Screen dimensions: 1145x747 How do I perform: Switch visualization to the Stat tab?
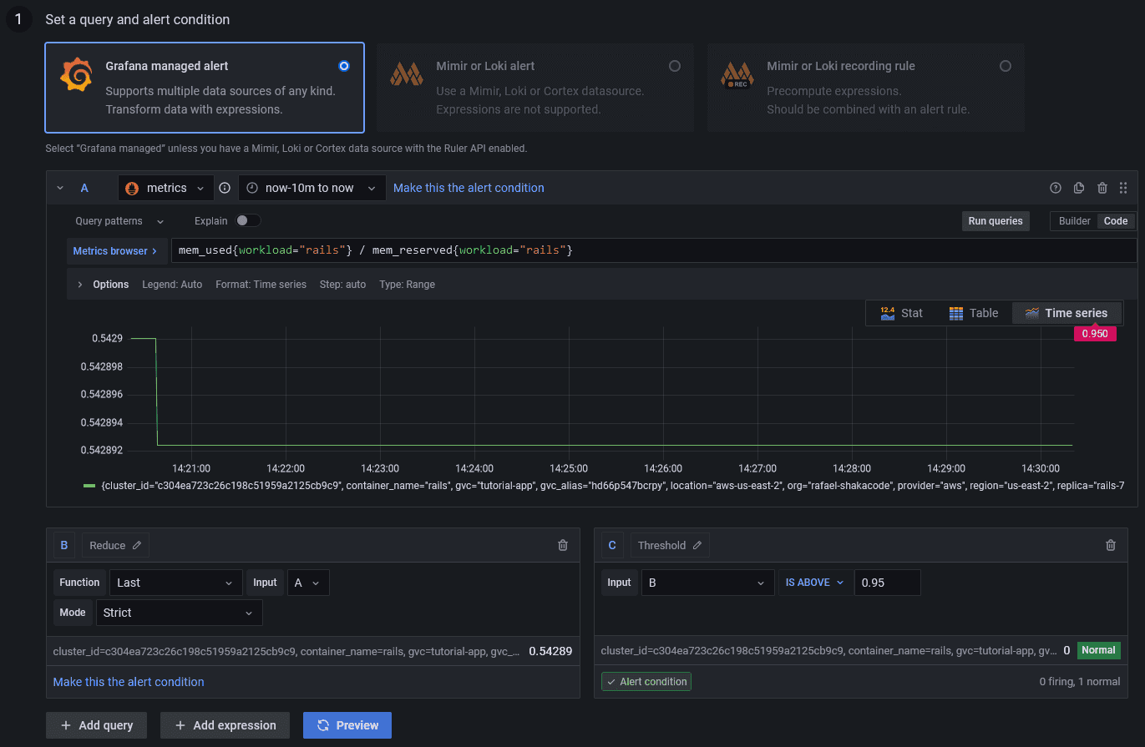(901, 313)
